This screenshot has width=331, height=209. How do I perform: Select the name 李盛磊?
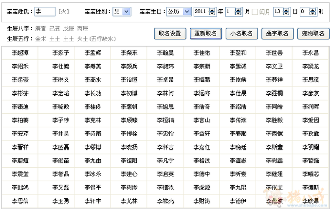(x=60, y=147)
